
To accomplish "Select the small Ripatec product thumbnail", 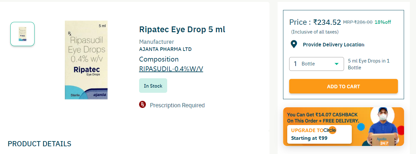I will (x=22, y=34).
